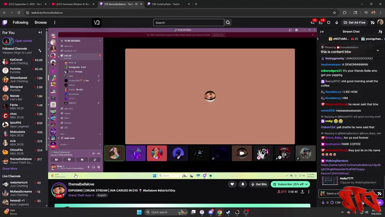Switch to Following tab
The image size is (385, 217).
[x=20, y=23]
